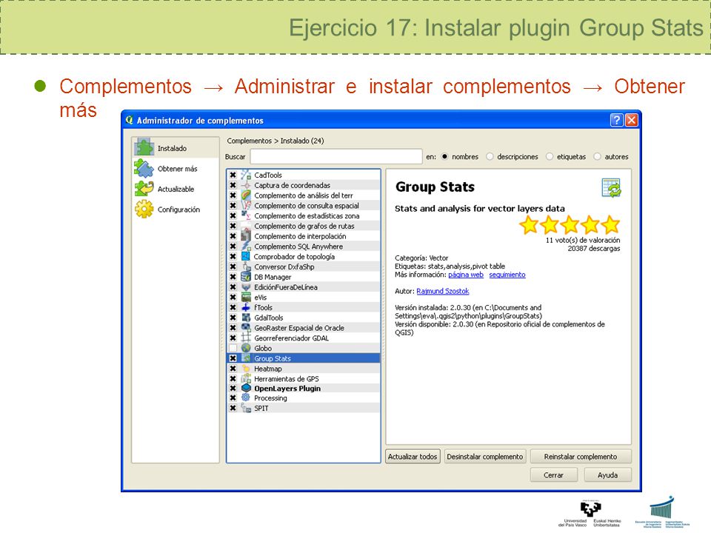
Task: Click the Complemento de estadísticas zona icon
Action: [x=246, y=215]
